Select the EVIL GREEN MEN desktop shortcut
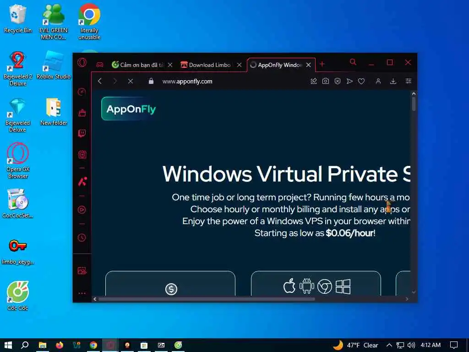The width and height of the screenshot is (469, 352). (53, 22)
